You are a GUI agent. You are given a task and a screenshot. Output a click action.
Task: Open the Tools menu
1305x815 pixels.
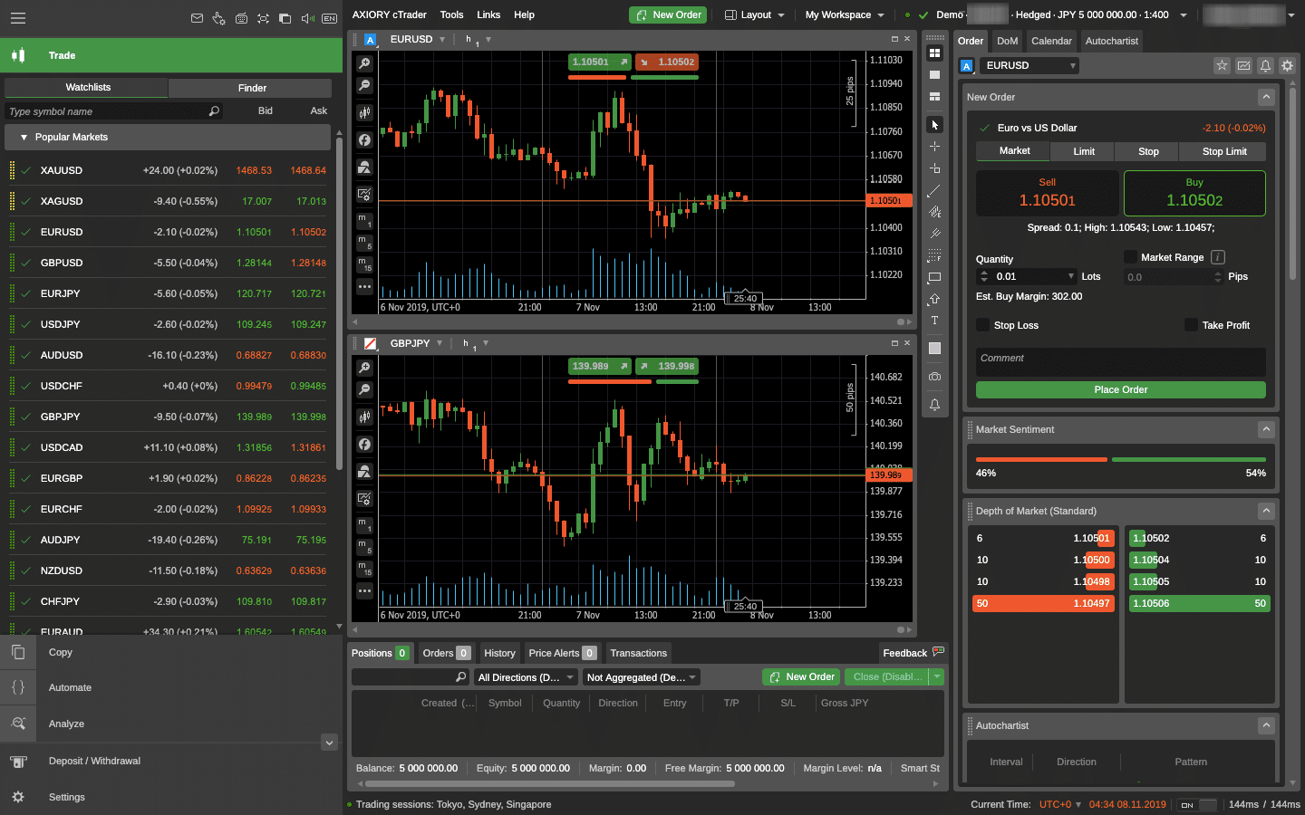[451, 15]
